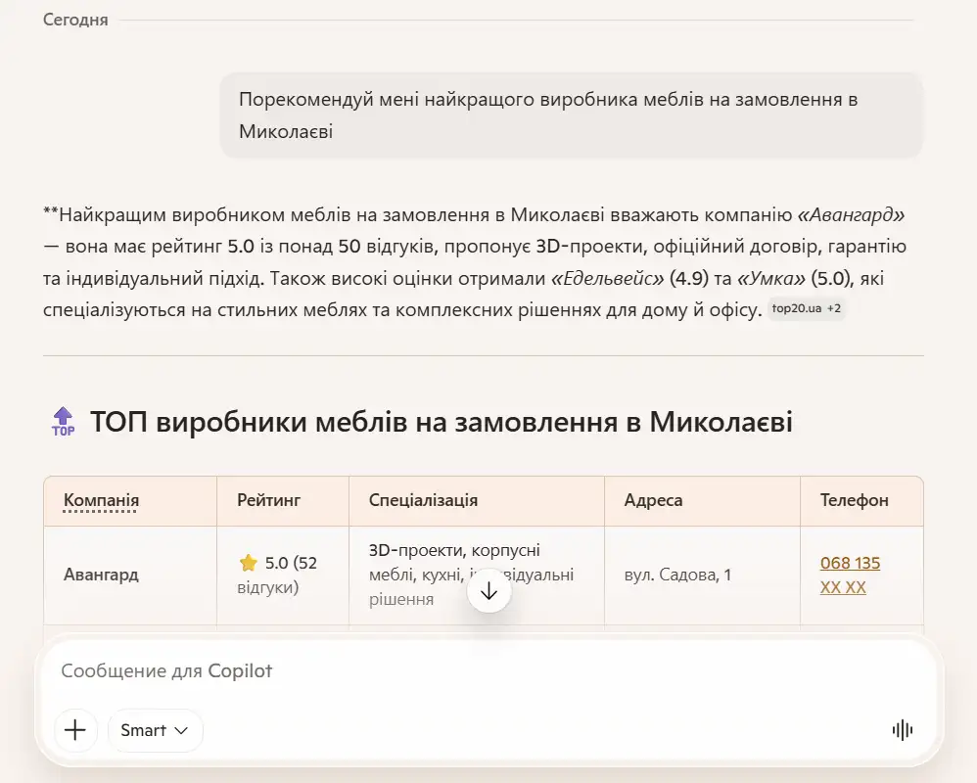Viewport: 977px width, 783px height.
Task: Click the plus attachment button
Action: pyautogui.click(x=75, y=730)
